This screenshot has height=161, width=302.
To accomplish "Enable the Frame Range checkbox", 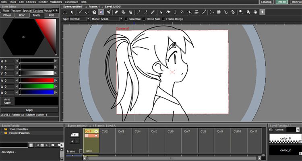I will pyautogui.click(x=164, y=19).
